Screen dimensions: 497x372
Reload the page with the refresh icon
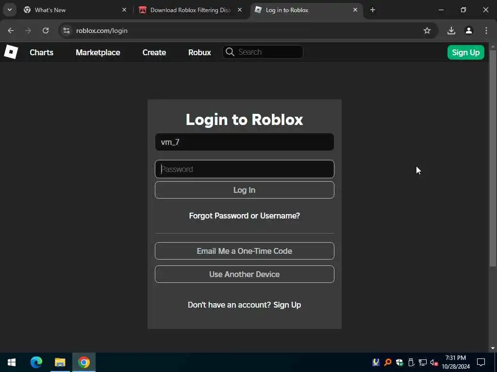(x=46, y=31)
